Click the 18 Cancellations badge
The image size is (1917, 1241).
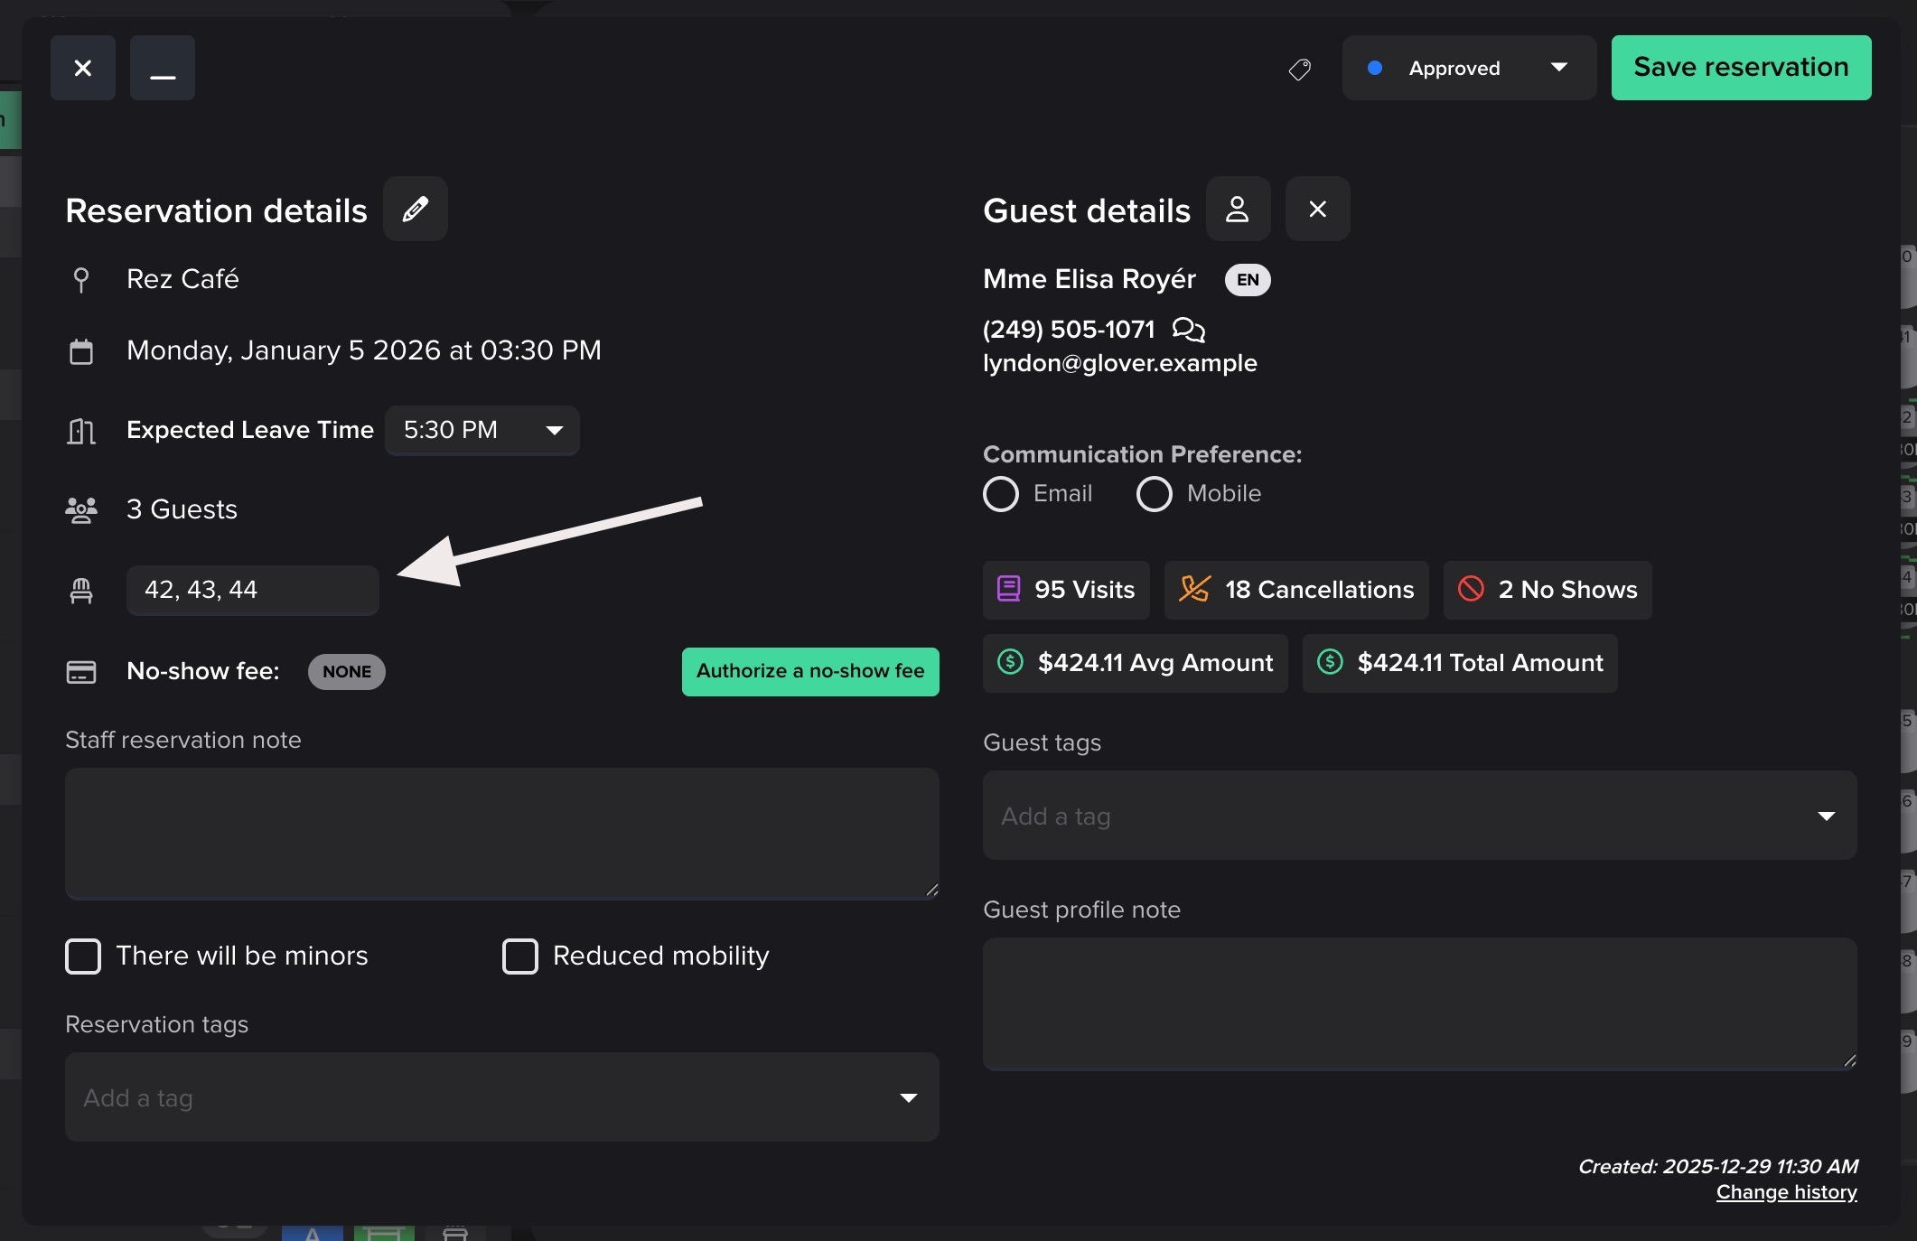[x=1295, y=590]
